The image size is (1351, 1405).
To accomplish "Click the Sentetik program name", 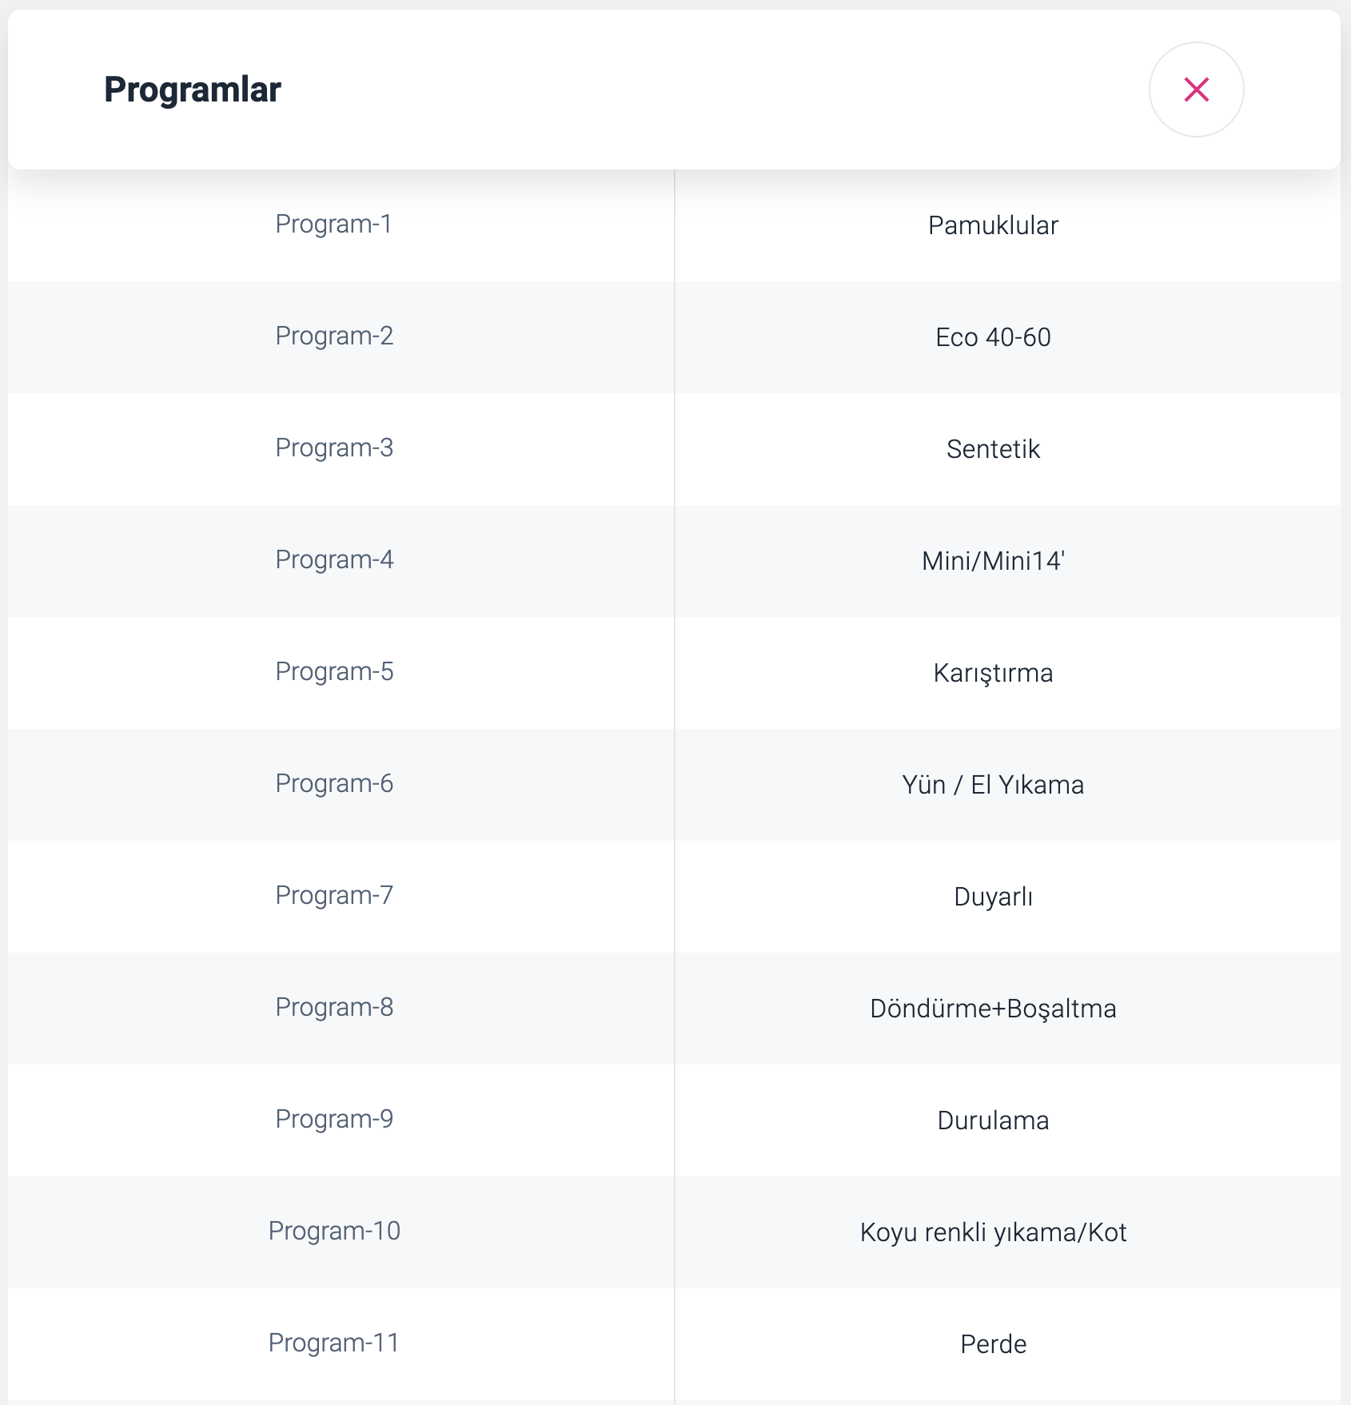I will [x=993, y=449].
